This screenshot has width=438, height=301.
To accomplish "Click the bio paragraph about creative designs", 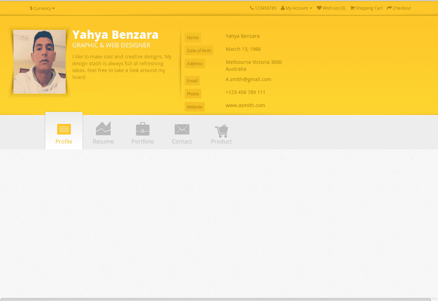I will pos(122,67).
